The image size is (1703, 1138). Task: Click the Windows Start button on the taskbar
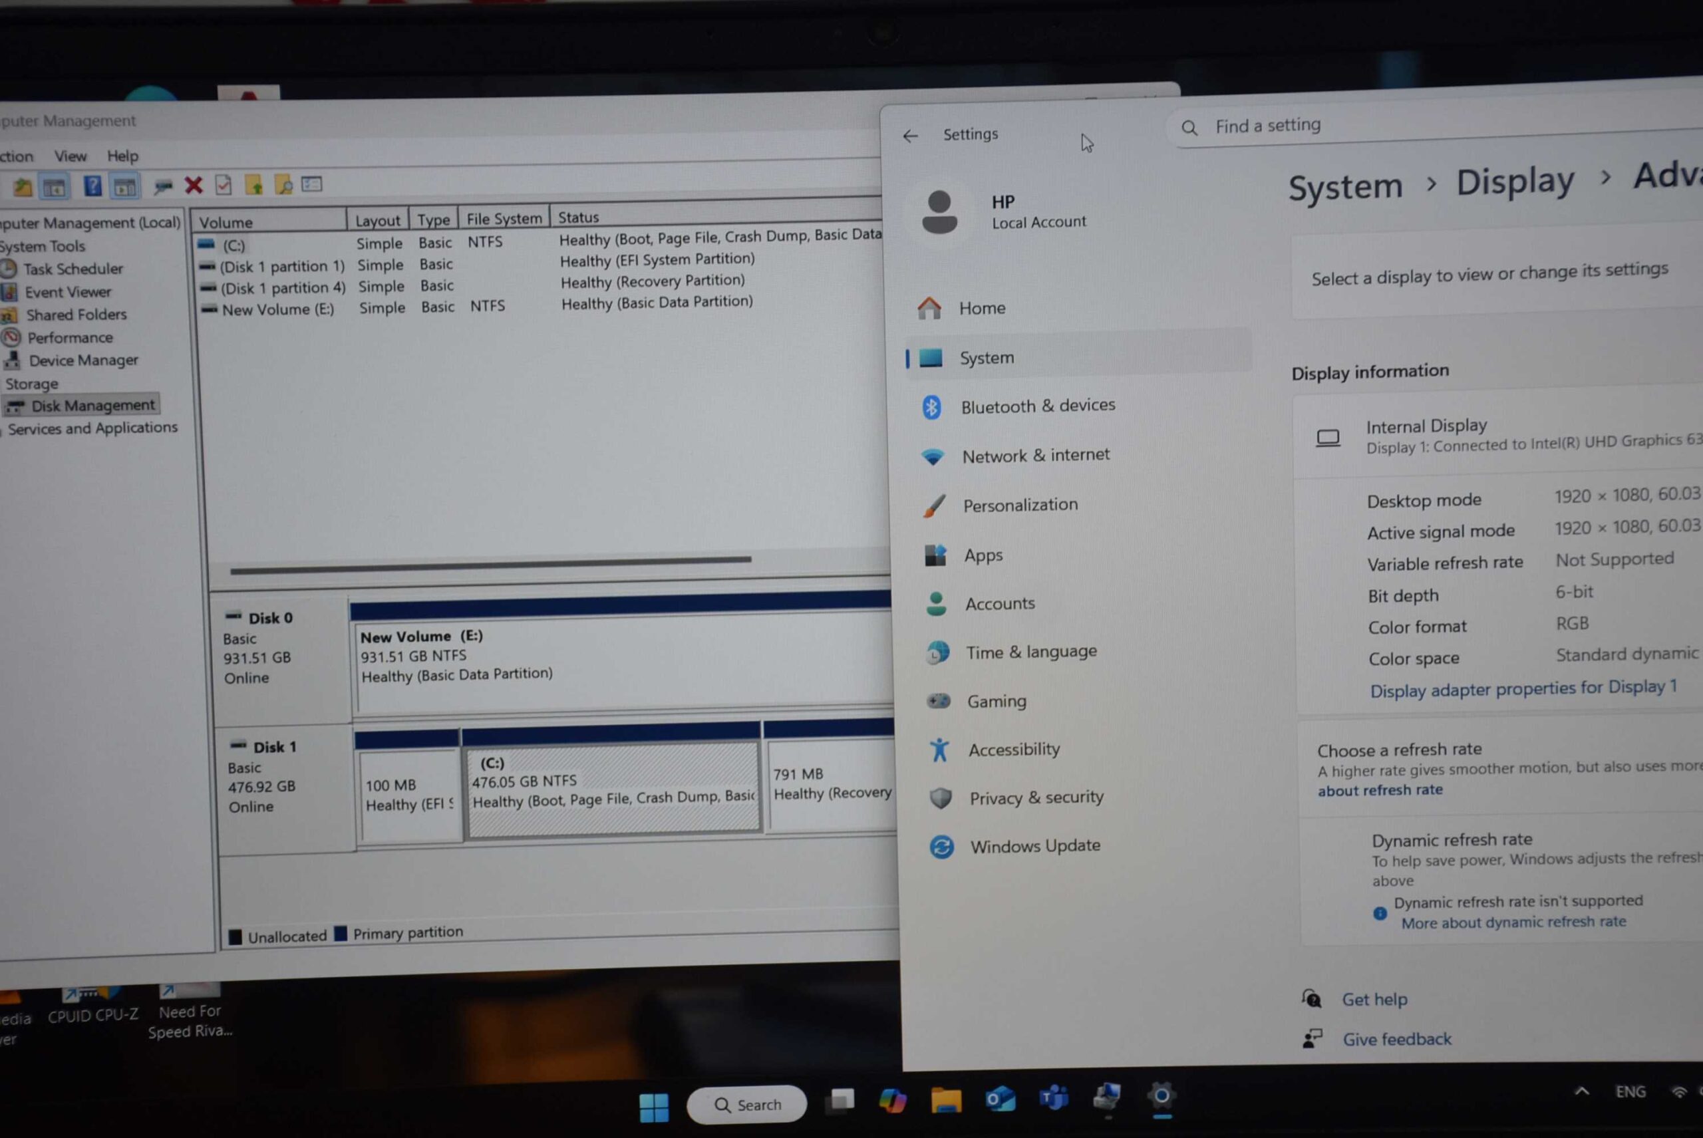653,1107
